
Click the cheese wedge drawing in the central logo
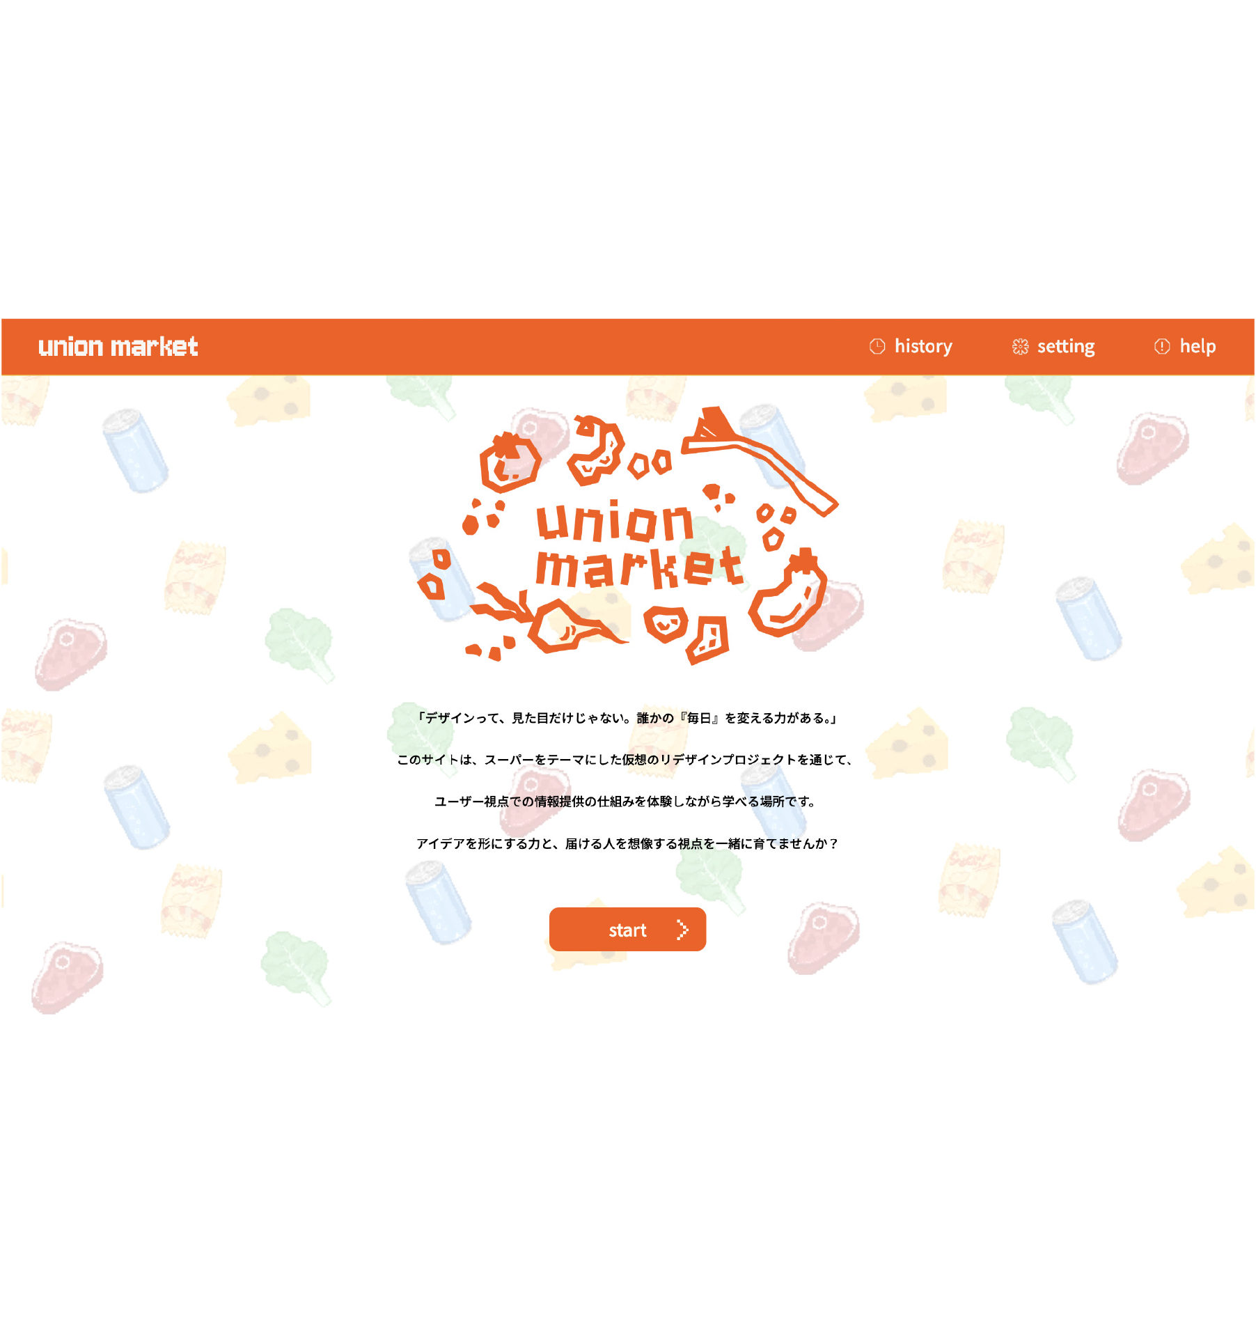708,640
